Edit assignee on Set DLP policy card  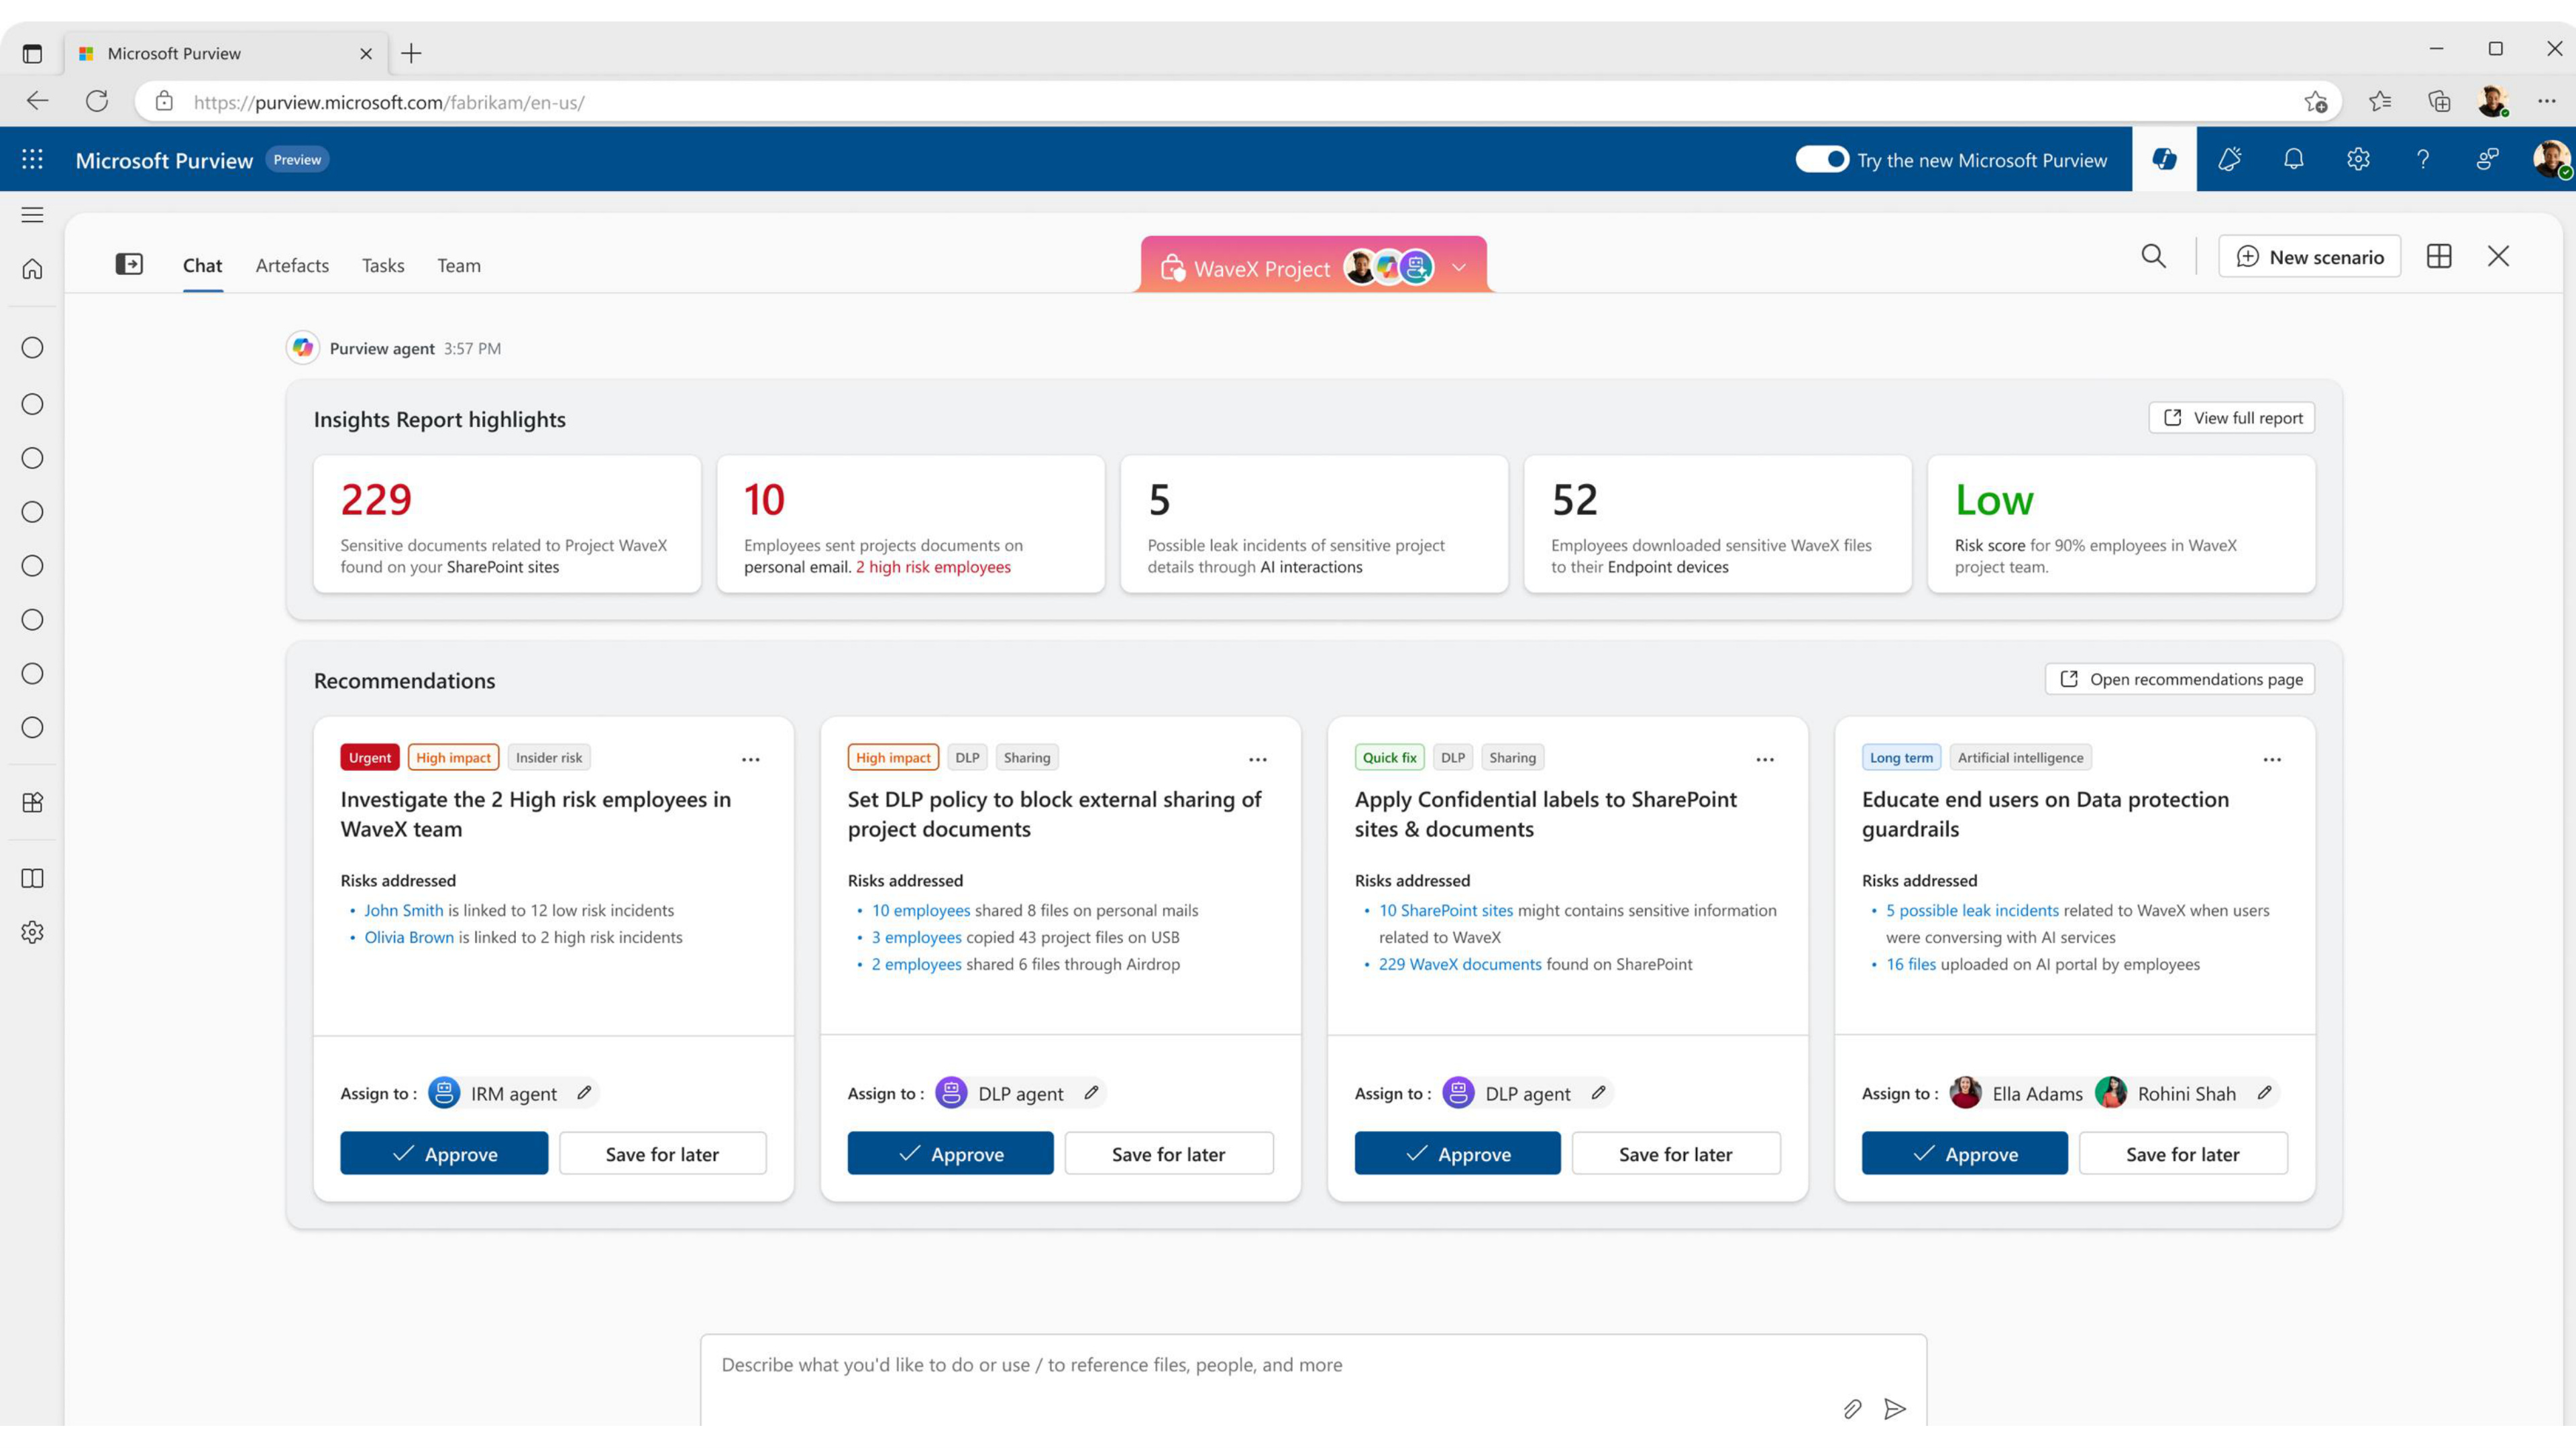(x=1091, y=1092)
